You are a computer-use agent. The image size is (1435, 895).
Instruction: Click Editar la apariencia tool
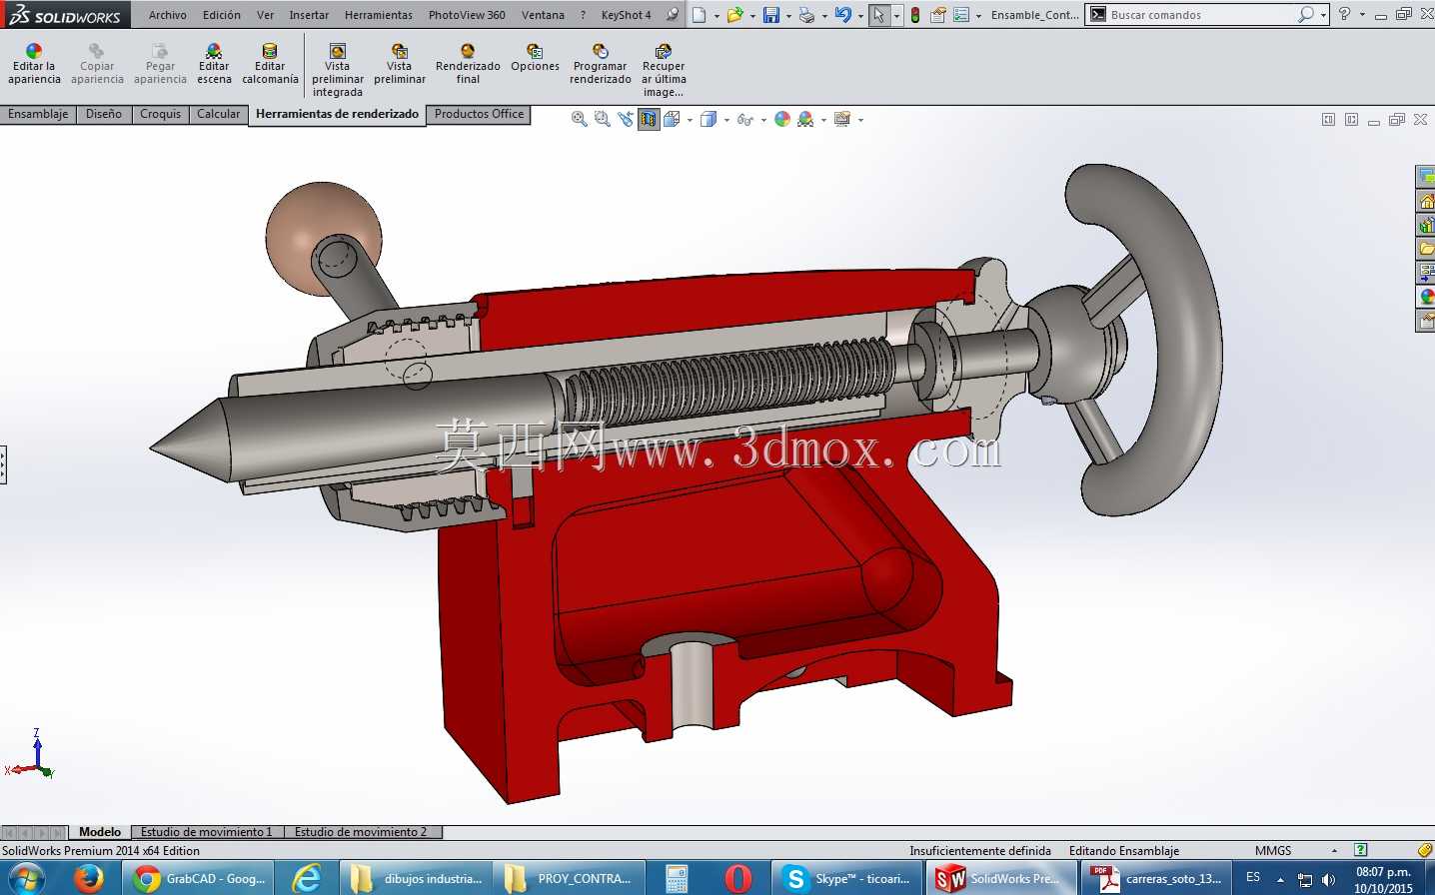(34, 64)
